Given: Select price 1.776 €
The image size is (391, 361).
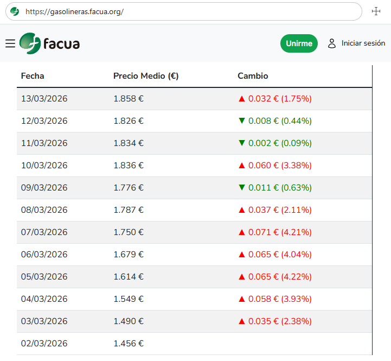Looking at the screenshot, I should point(129,187).
